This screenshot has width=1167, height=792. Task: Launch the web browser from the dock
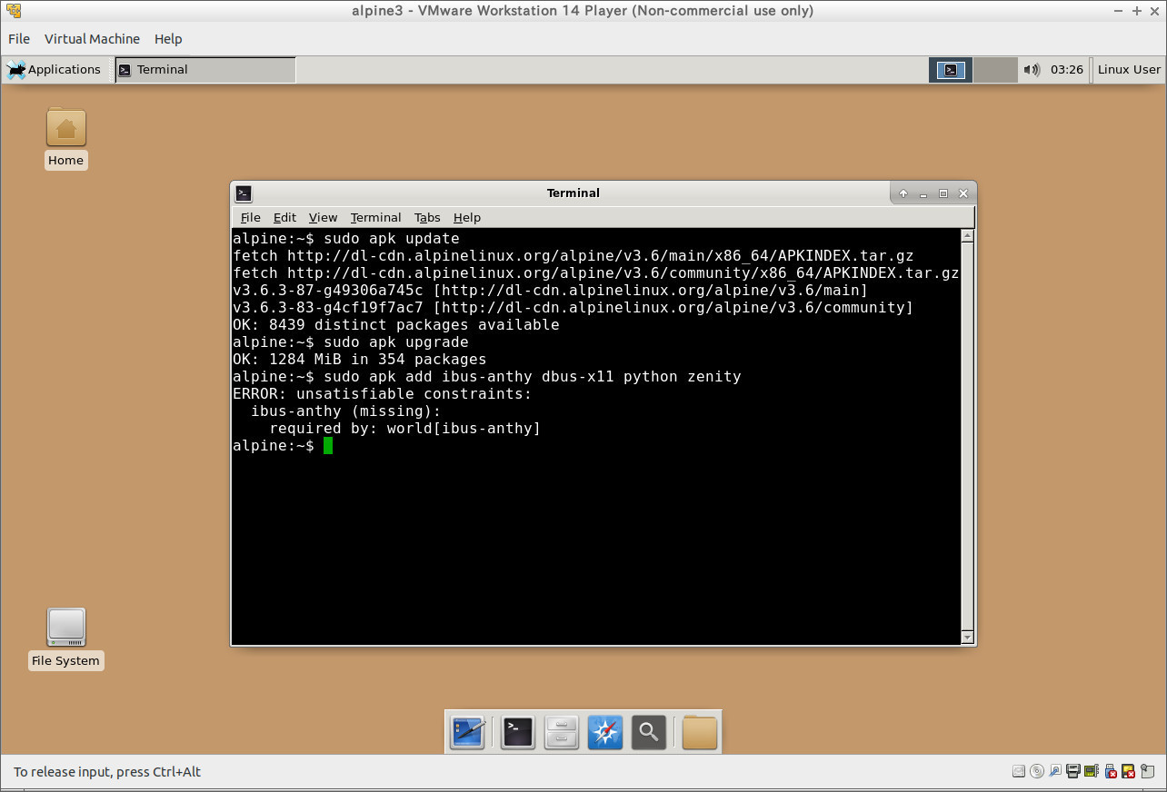click(x=605, y=733)
